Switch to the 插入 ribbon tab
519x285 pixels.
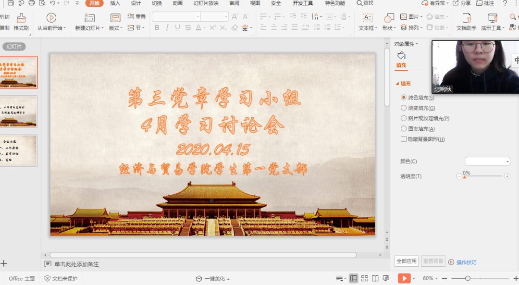coord(115,4)
